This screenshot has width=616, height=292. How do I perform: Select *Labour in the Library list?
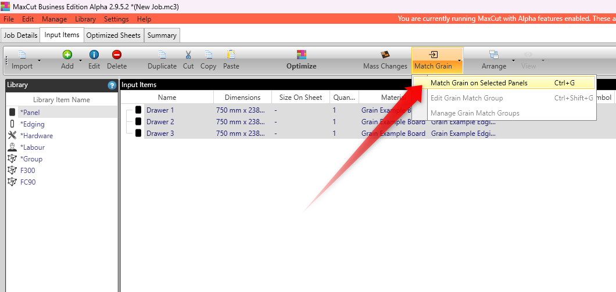[x=32, y=147]
